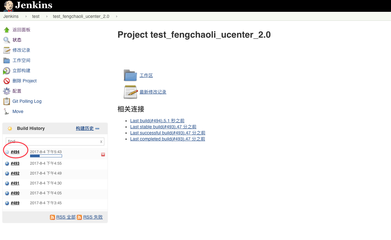Click the sun weather icon in Build History

click(x=10, y=128)
